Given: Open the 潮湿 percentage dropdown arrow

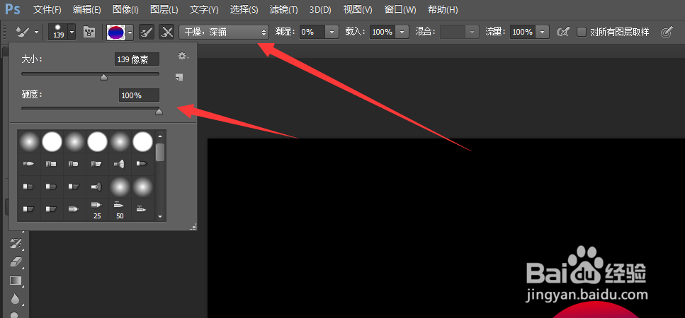Looking at the screenshot, I should tap(332, 32).
